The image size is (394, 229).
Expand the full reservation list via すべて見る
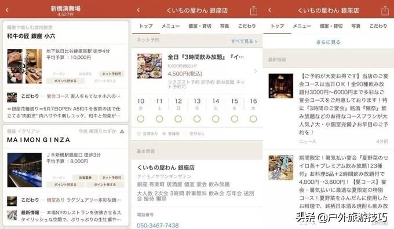coord(244,42)
